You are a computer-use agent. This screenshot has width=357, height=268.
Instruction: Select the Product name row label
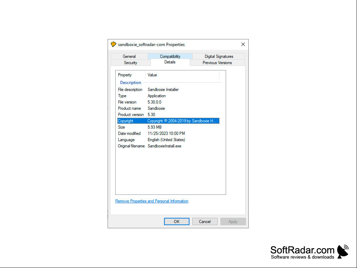[129, 108]
